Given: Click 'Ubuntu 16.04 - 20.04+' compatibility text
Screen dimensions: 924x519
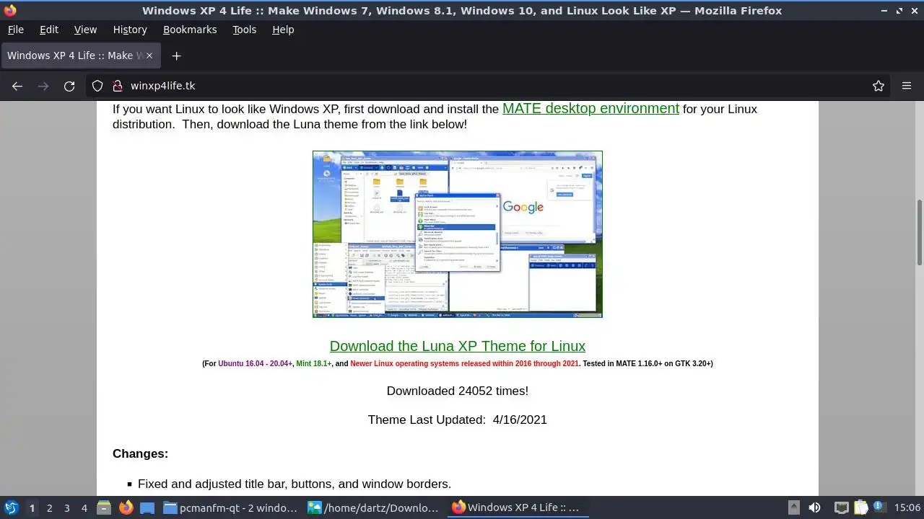Looking at the screenshot, I should click(256, 363).
